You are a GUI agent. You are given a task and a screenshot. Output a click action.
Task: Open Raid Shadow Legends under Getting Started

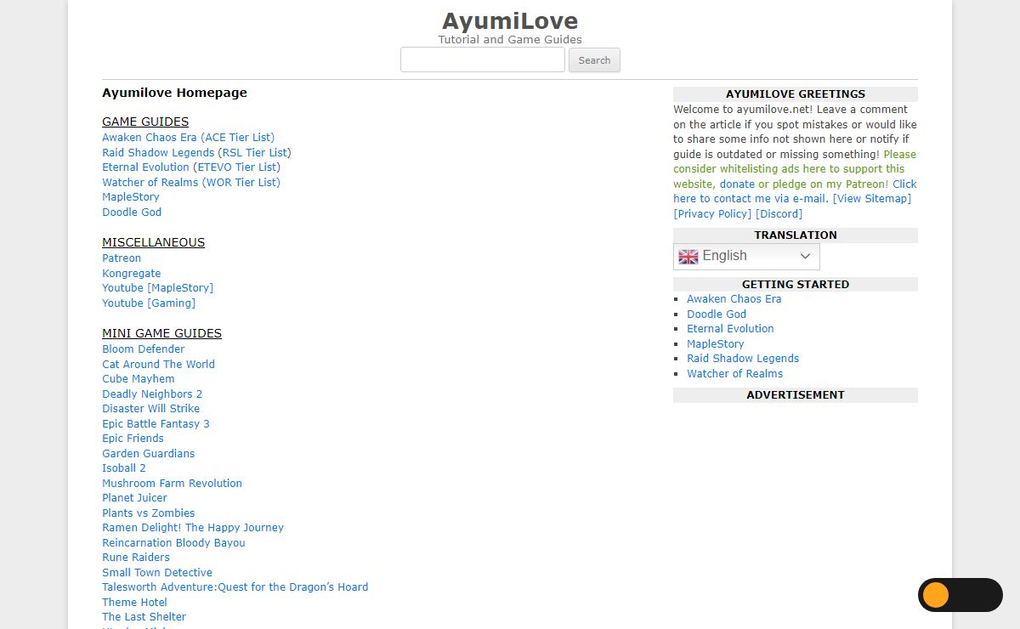[743, 359]
